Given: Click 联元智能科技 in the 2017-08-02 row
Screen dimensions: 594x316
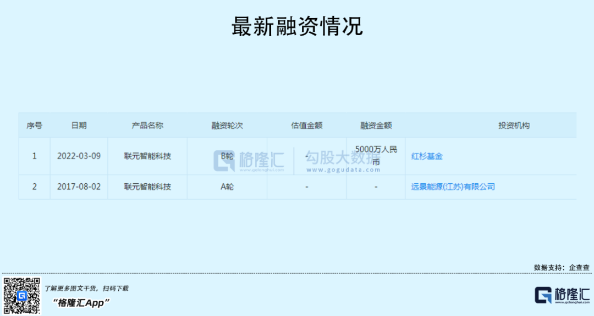Looking at the screenshot, I should click(x=147, y=187).
